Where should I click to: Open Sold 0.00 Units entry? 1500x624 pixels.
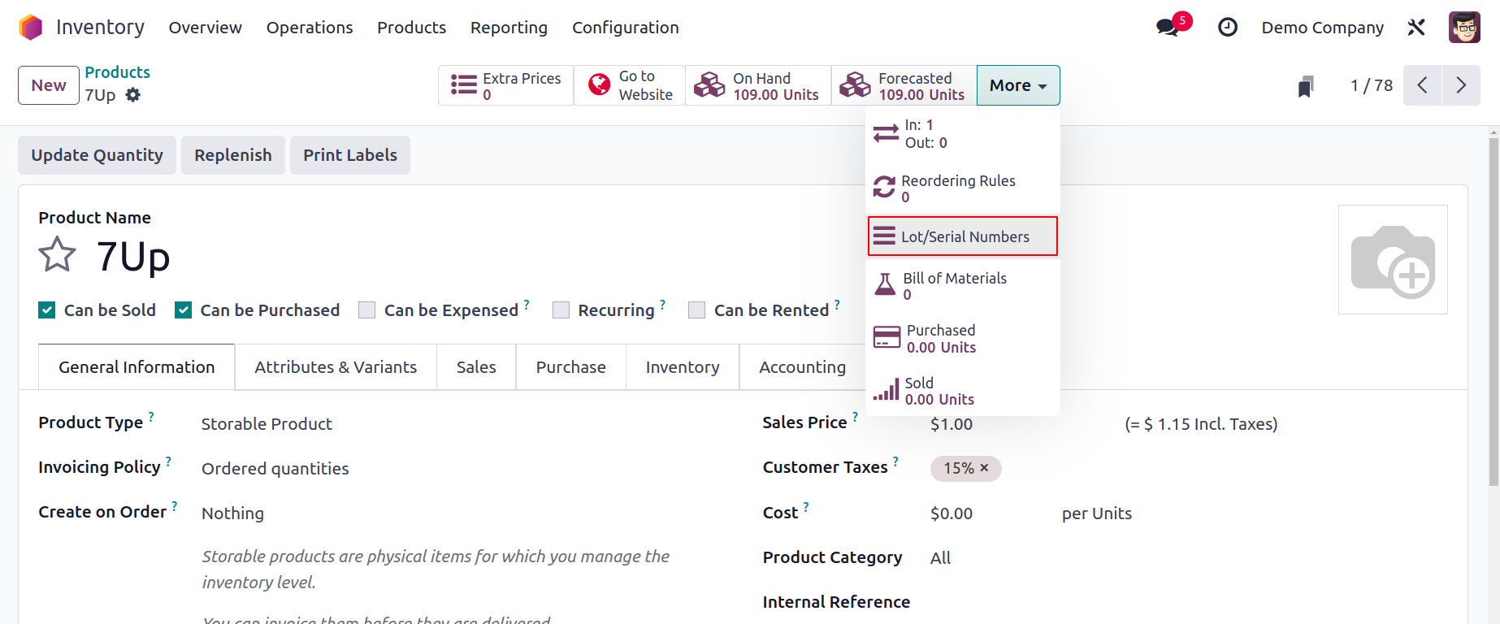(964, 391)
